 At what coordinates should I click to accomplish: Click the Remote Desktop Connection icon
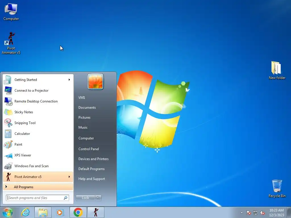tap(8, 101)
